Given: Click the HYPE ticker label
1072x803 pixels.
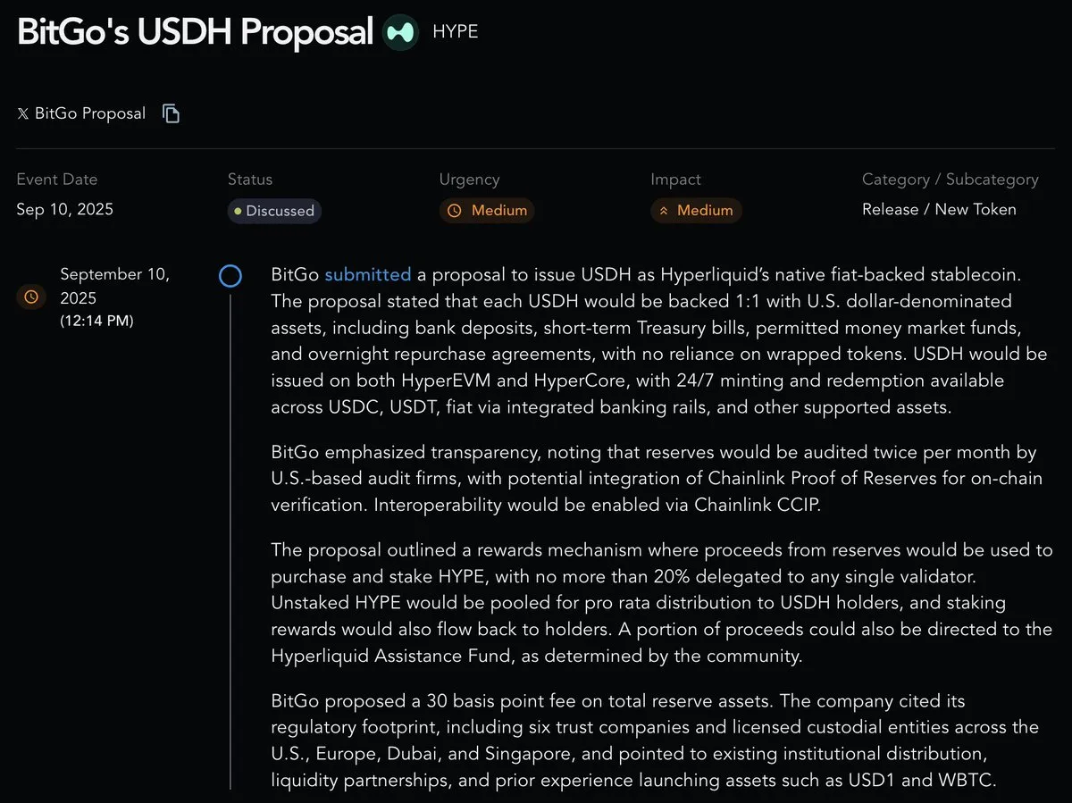Looking at the screenshot, I should [456, 32].
